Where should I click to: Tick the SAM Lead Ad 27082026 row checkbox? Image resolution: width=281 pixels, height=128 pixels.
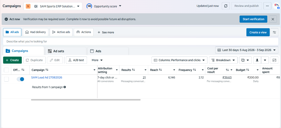[6, 79]
